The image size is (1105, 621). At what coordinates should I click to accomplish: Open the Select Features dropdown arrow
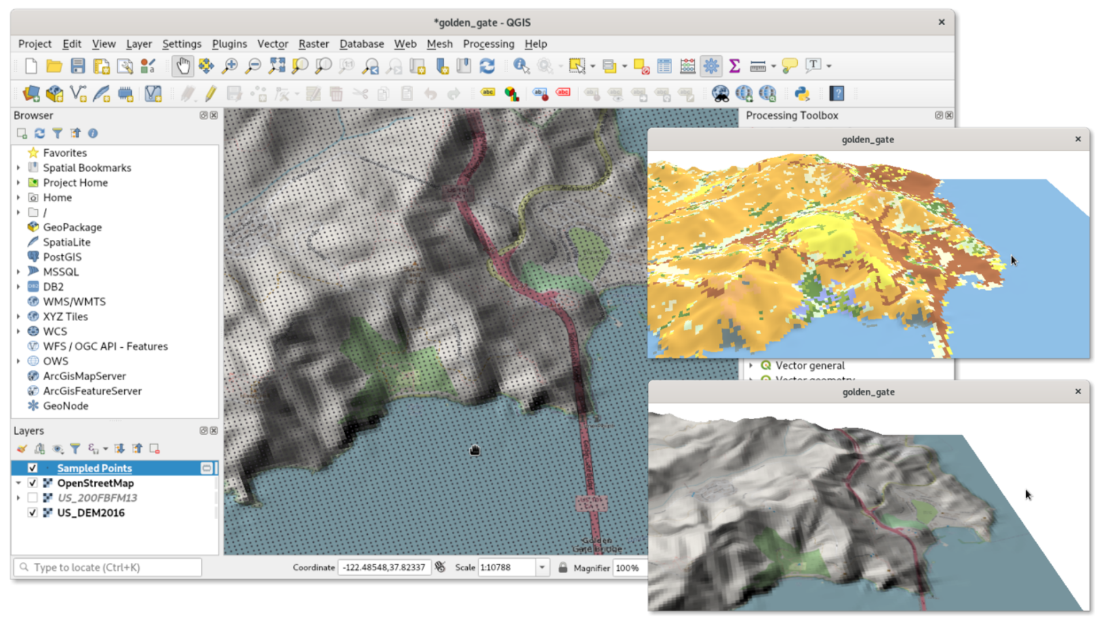pyautogui.click(x=593, y=66)
